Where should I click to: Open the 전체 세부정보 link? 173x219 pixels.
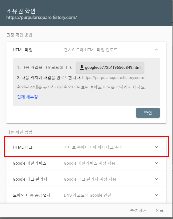click(30, 97)
